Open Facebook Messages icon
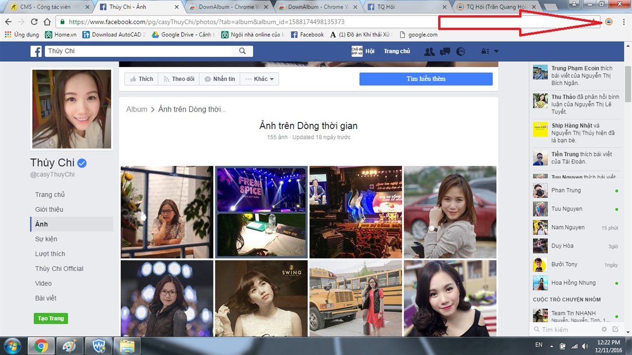The height and width of the screenshot is (355, 632). 445,51
